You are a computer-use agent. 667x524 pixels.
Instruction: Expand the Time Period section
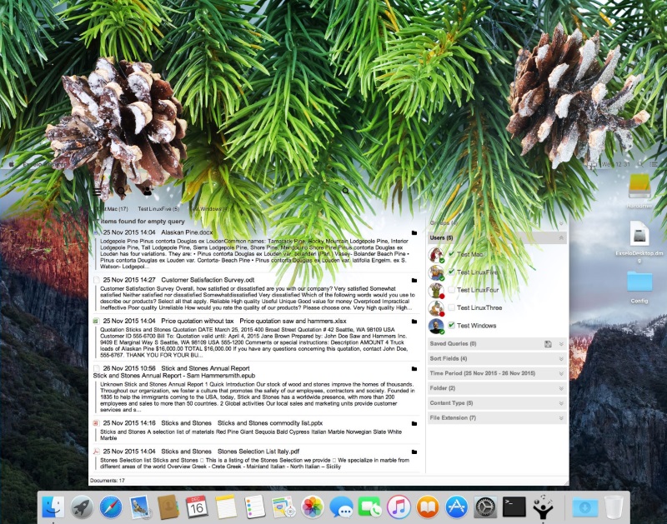pos(561,374)
